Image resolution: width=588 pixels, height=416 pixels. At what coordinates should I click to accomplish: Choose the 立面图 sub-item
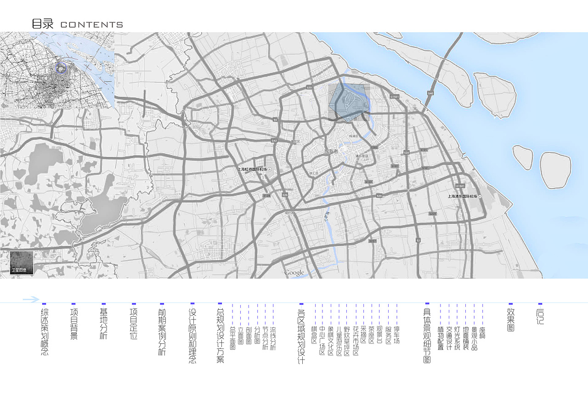pyautogui.click(x=240, y=336)
